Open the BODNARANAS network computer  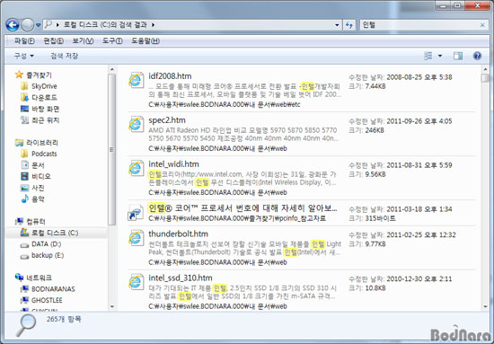click(48, 289)
